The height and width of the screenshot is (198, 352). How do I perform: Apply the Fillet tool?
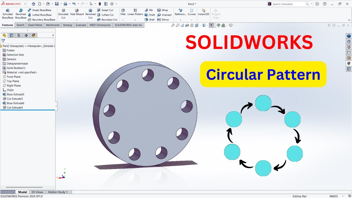coord(123,12)
